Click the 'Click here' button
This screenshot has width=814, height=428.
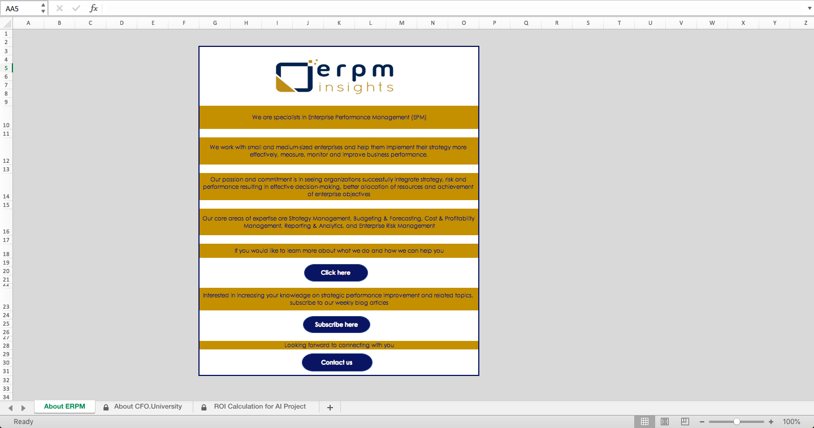tap(336, 273)
